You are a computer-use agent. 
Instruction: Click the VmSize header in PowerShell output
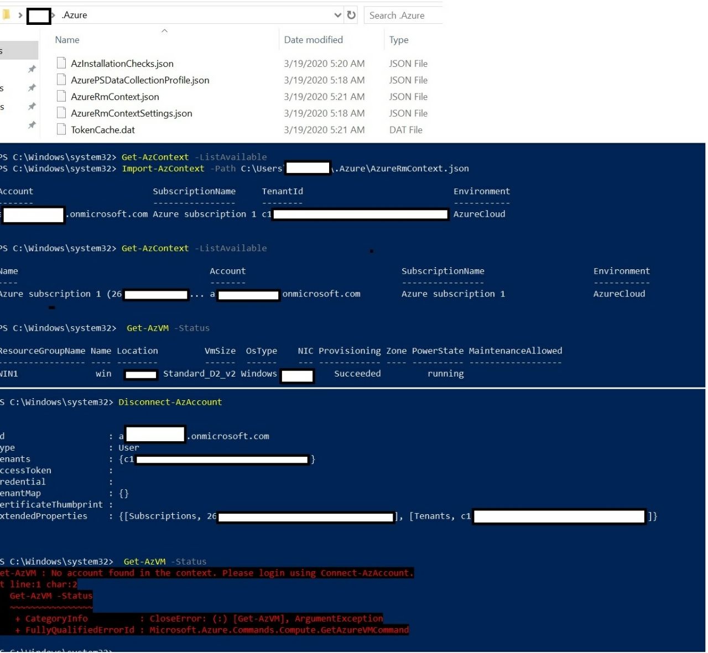(x=220, y=351)
